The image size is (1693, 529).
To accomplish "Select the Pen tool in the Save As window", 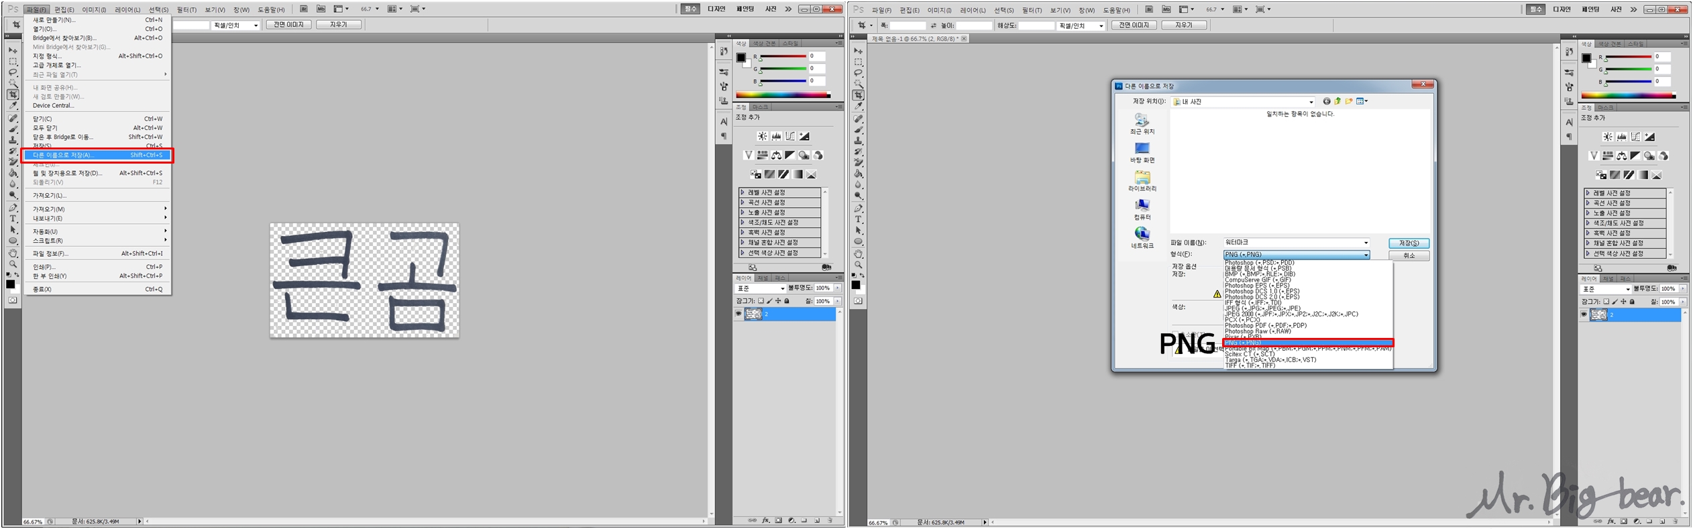I will point(859,209).
